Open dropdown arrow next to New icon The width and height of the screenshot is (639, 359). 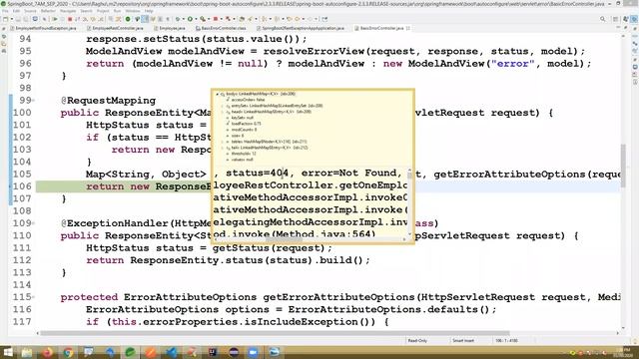pos(11,19)
